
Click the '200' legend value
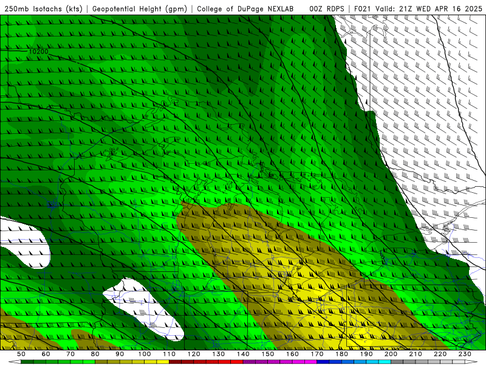pyautogui.click(x=391, y=354)
